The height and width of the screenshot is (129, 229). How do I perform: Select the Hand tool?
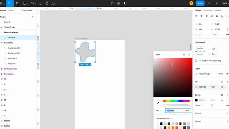tap(47, 3)
